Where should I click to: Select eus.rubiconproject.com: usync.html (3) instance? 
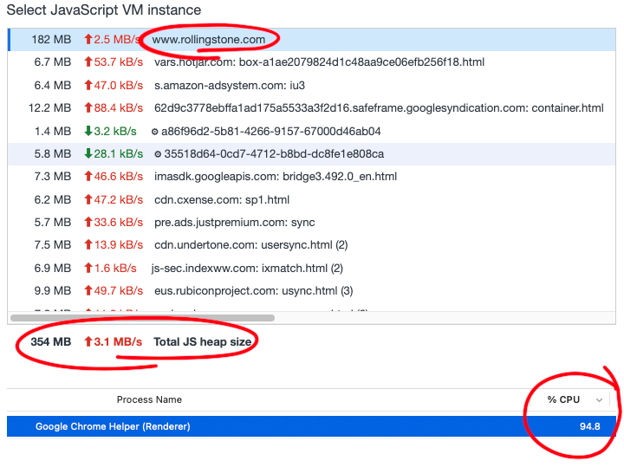pyautogui.click(x=312, y=291)
